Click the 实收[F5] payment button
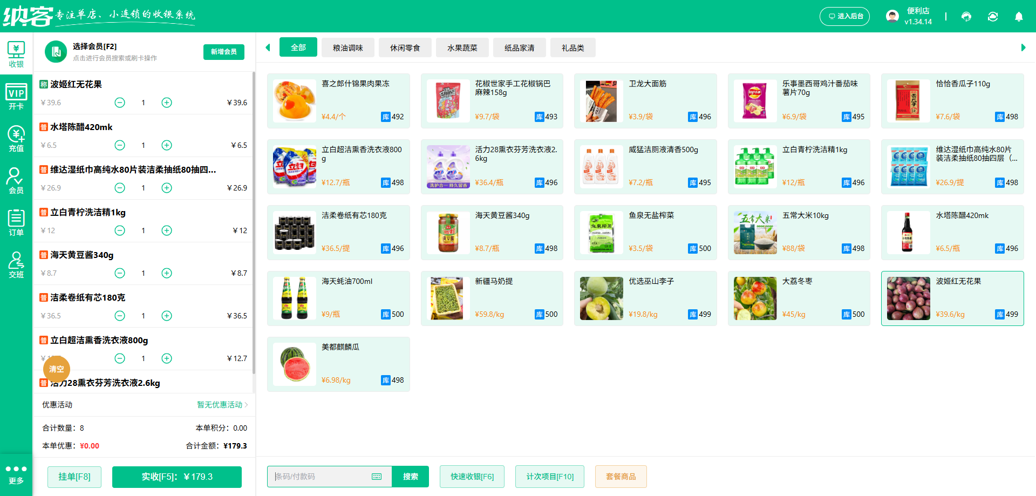This screenshot has width=1036, height=496. pos(176,477)
